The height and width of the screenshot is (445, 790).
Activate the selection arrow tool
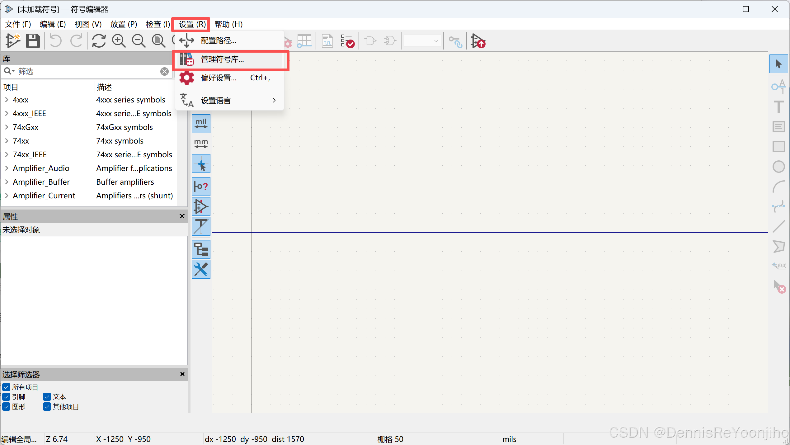click(x=778, y=64)
